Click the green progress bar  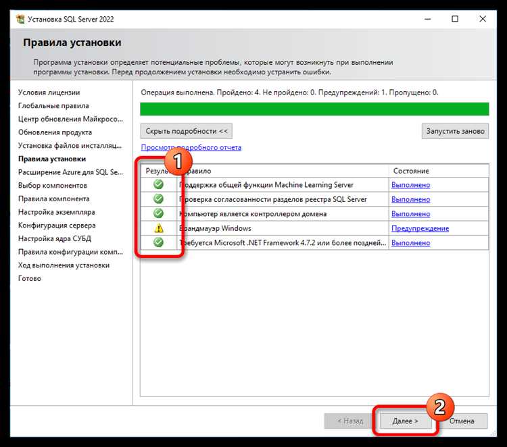pos(314,109)
